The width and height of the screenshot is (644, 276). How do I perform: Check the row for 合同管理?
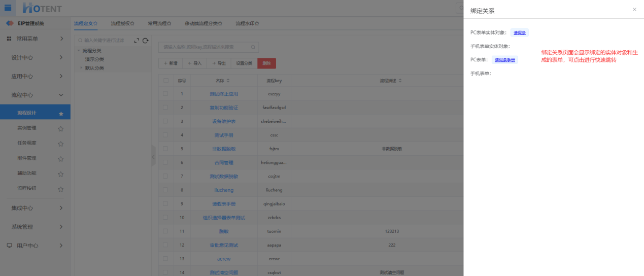tap(165, 162)
